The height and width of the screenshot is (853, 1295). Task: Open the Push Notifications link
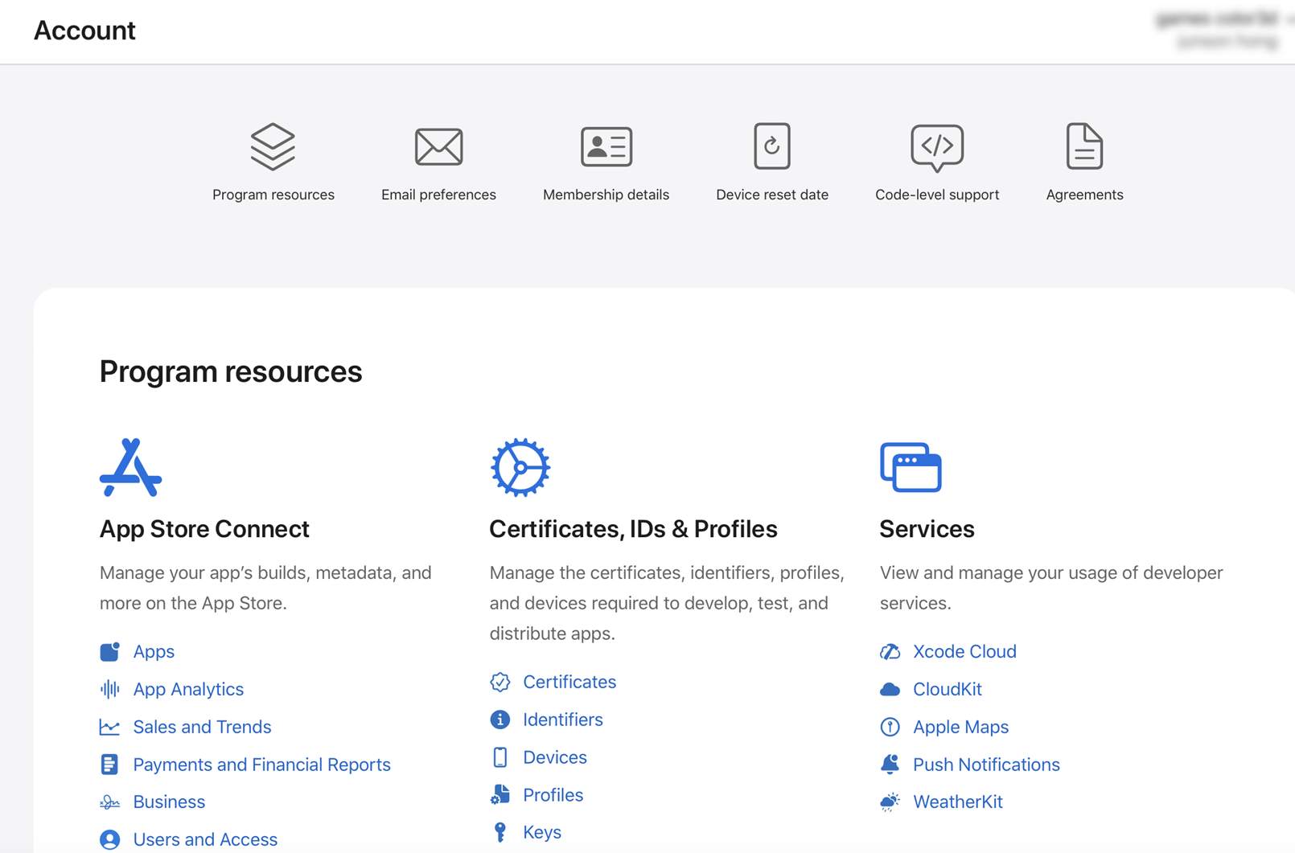986,765
